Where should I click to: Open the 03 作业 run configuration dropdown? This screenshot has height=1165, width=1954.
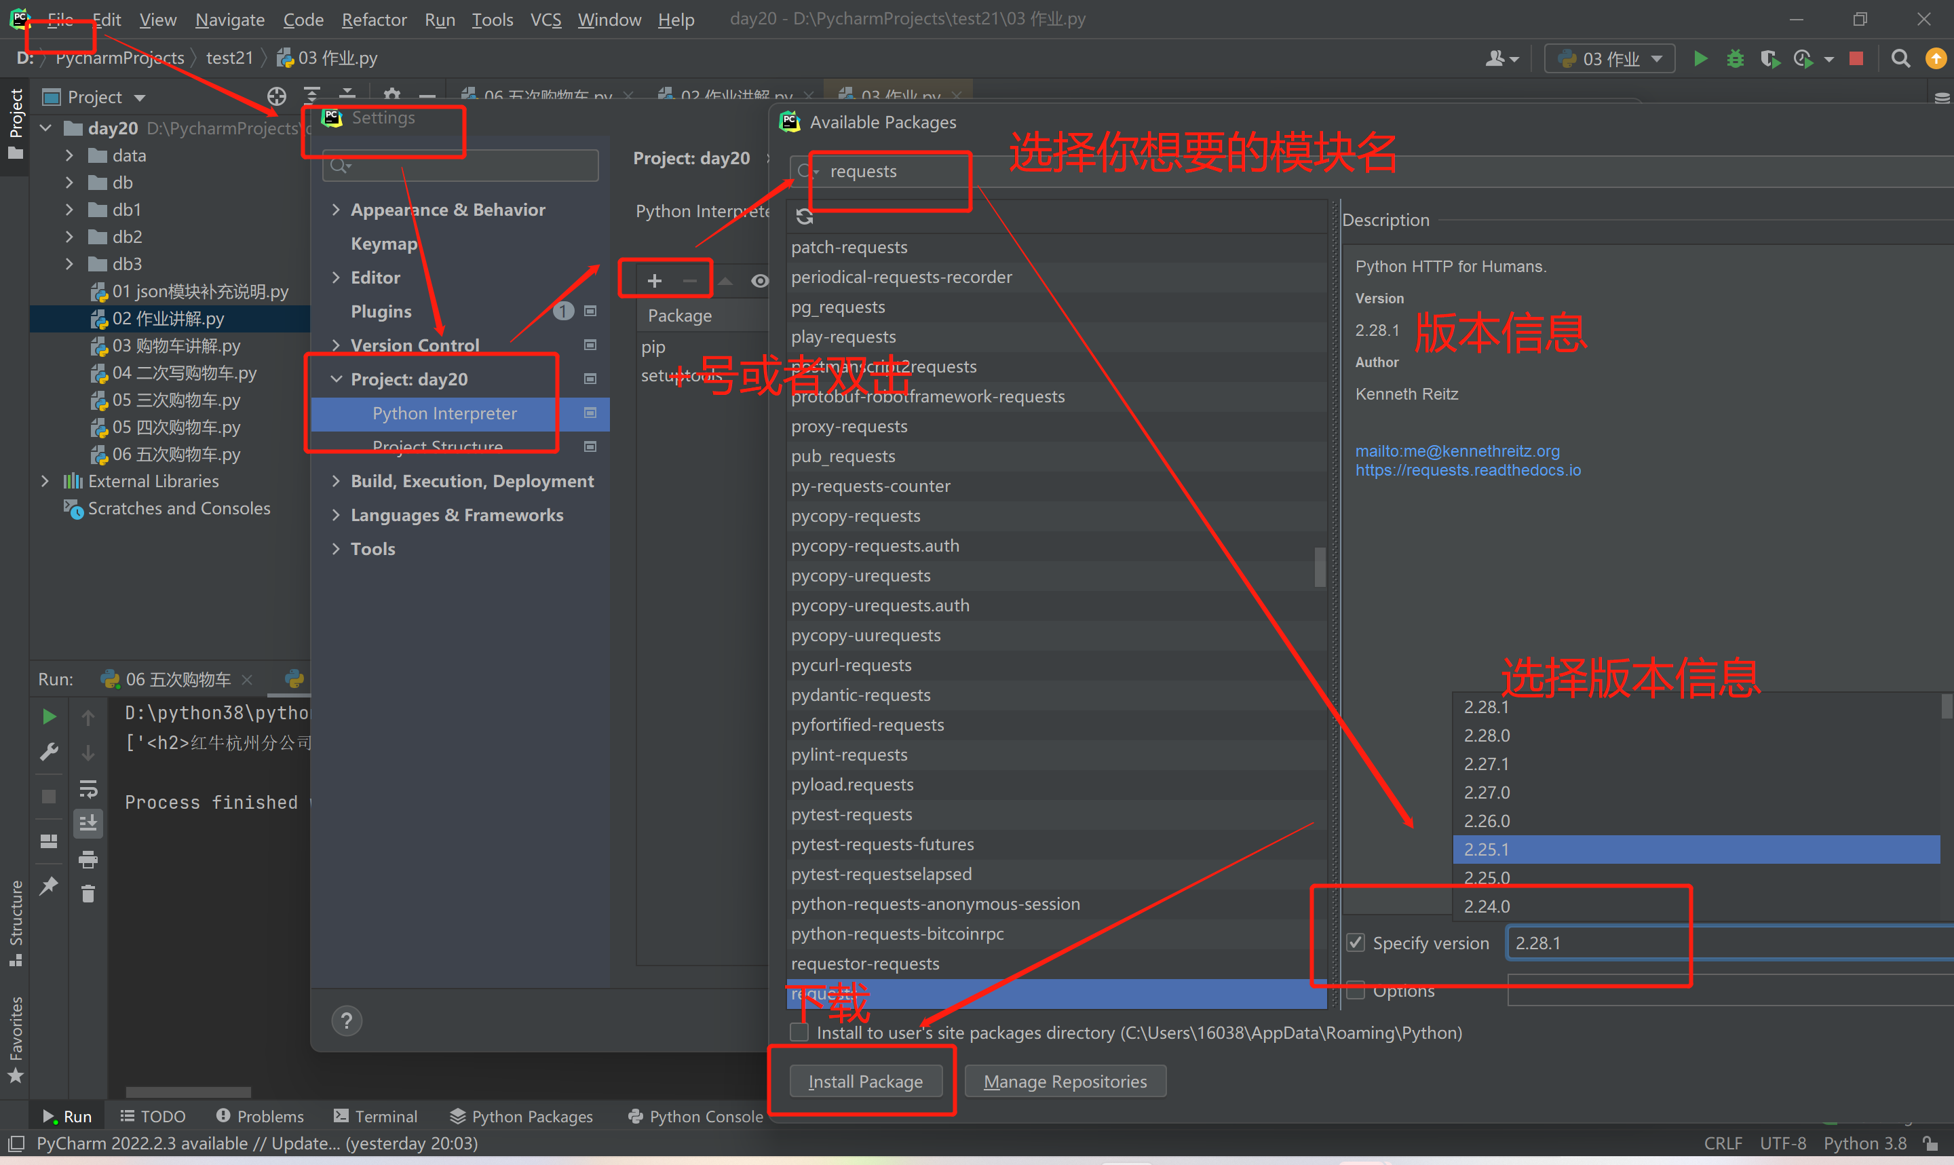click(x=1609, y=59)
